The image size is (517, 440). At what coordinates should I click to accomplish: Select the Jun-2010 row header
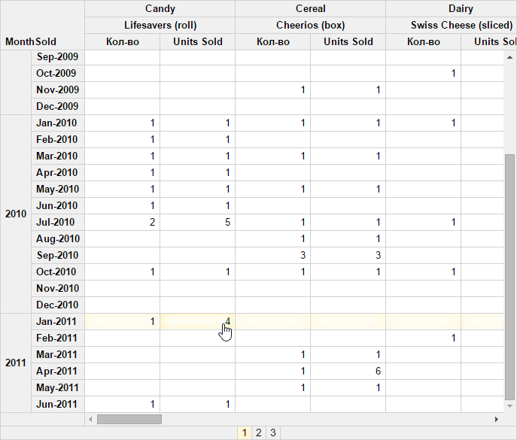(58, 205)
